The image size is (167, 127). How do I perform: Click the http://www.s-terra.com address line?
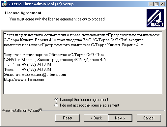pos(24,79)
